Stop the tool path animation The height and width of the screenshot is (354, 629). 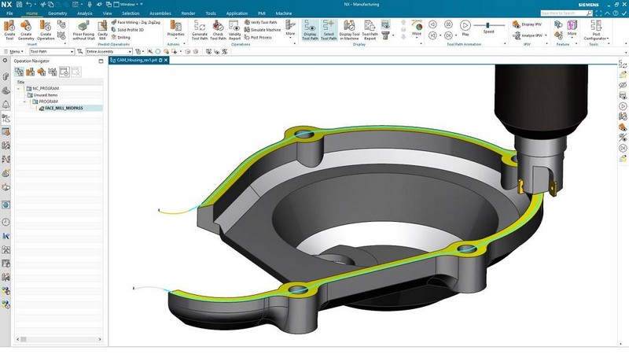[448, 24]
